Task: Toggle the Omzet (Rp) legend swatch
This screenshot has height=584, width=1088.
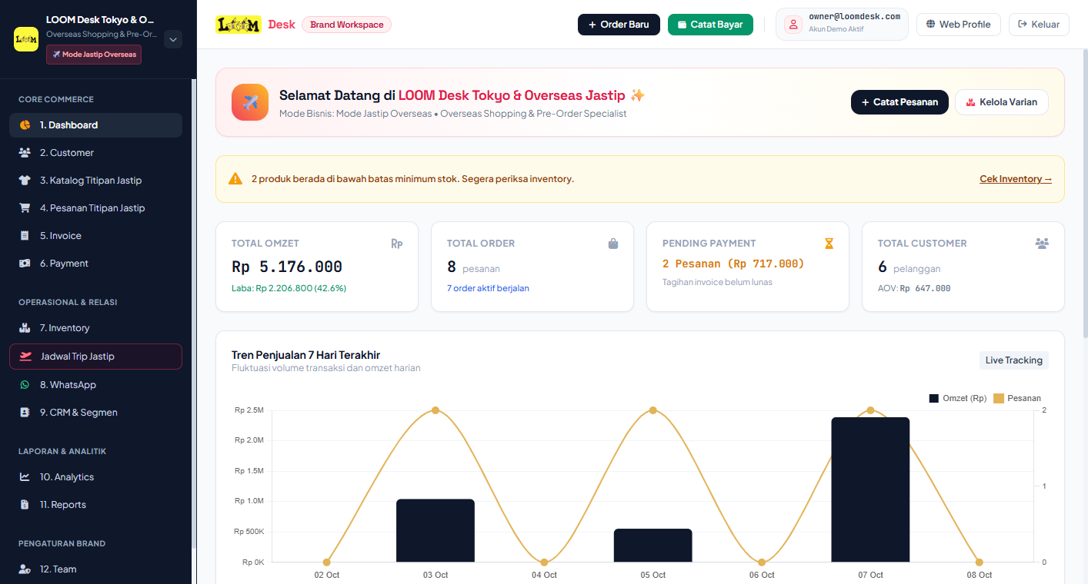Action: [934, 399]
